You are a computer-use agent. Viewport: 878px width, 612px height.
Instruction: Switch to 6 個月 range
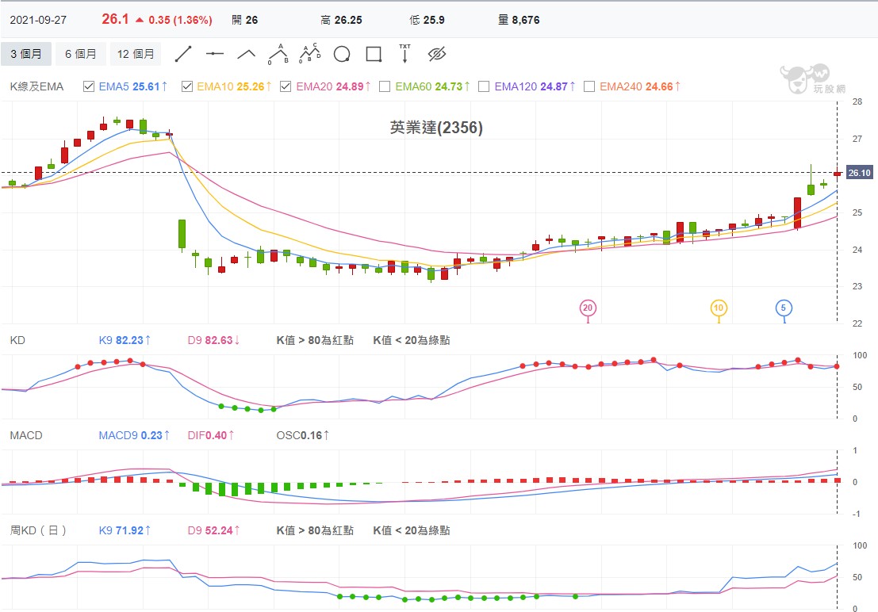81,54
